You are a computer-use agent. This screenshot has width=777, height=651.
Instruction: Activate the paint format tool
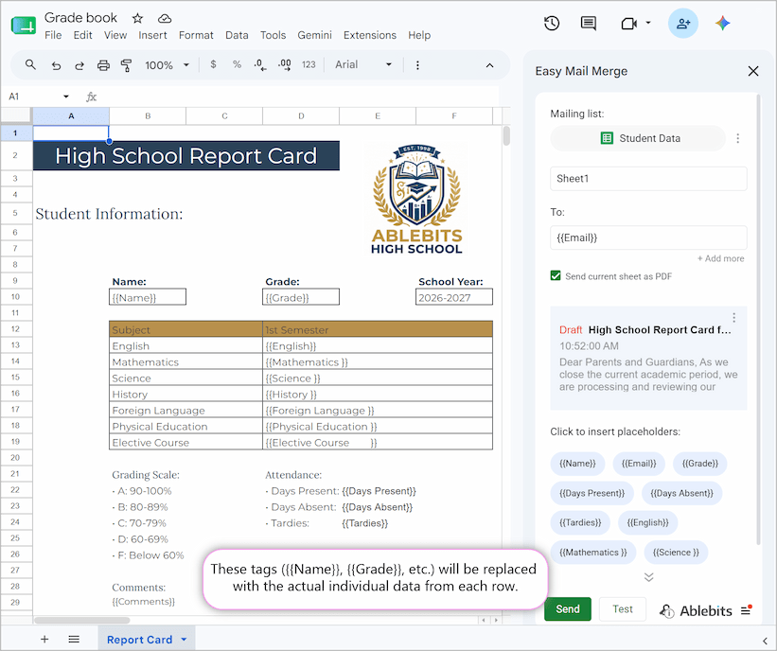(127, 65)
